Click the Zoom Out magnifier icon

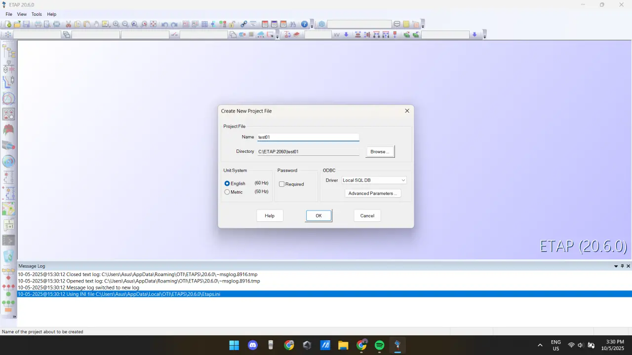click(x=125, y=24)
